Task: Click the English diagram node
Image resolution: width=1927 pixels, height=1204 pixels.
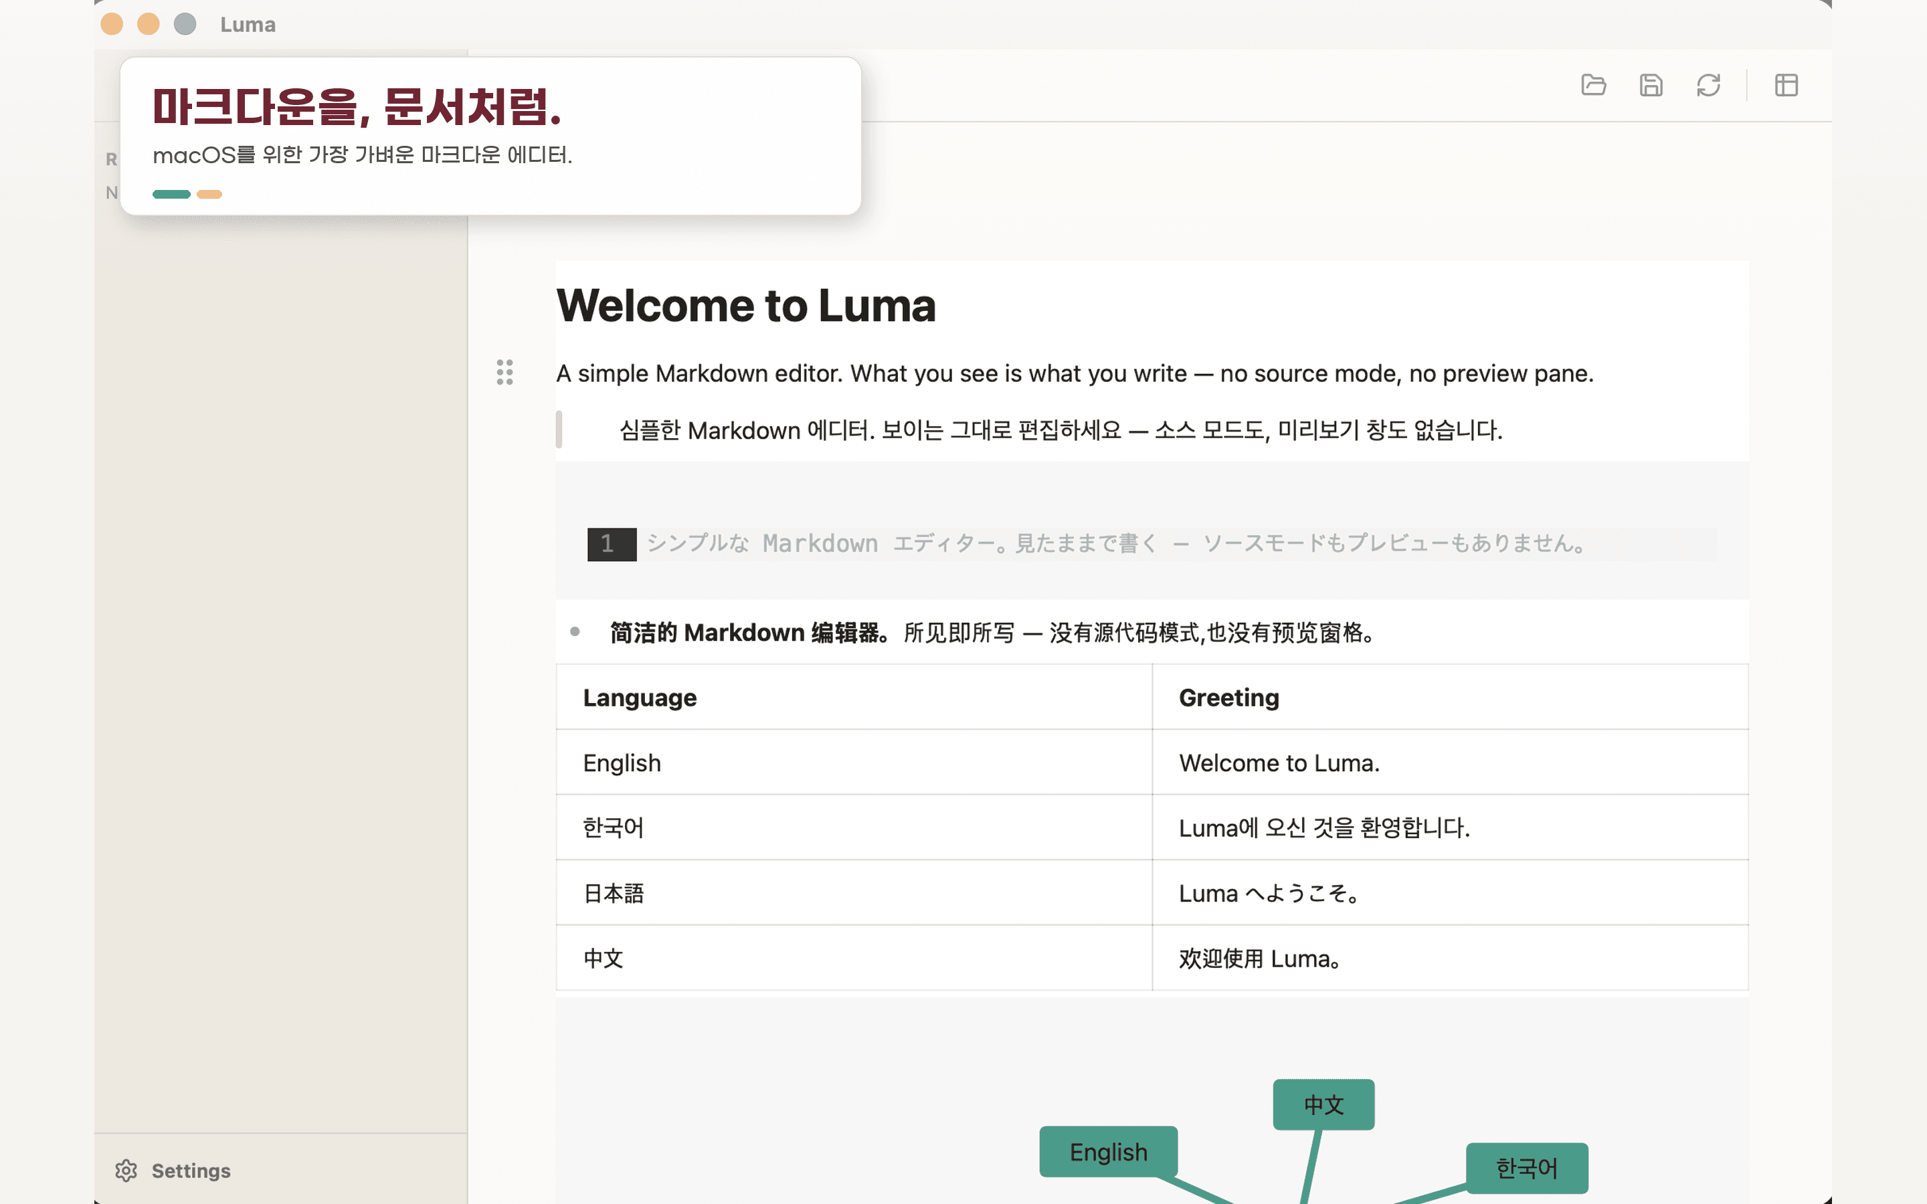Action: [1109, 1151]
